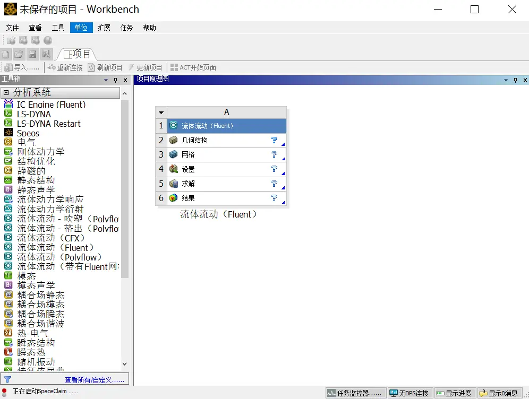Collapse the 分析系统 toolbox group
The image size is (529, 399).
[x=6, y=92]
